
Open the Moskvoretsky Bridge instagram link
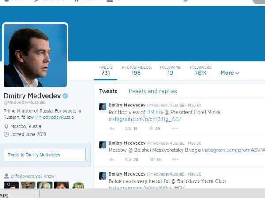[233, 150]
